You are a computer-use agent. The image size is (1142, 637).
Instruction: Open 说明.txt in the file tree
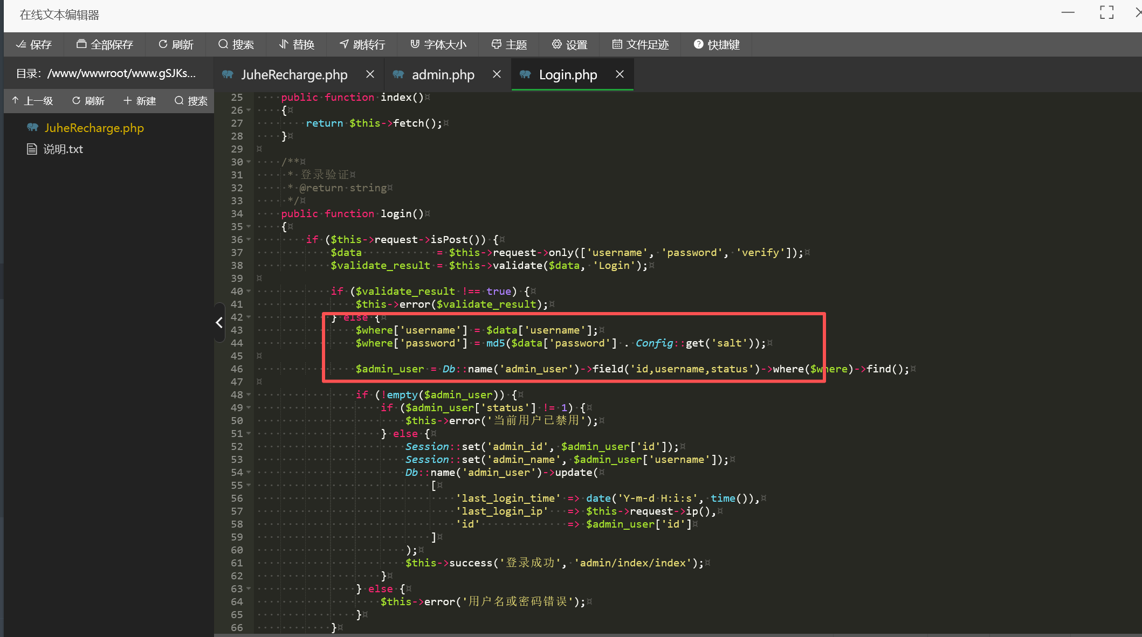point(63,149)
